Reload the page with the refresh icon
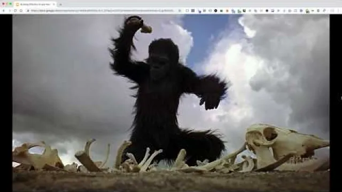The width and height of the screenshot is (342, 192). coord(15,11)
